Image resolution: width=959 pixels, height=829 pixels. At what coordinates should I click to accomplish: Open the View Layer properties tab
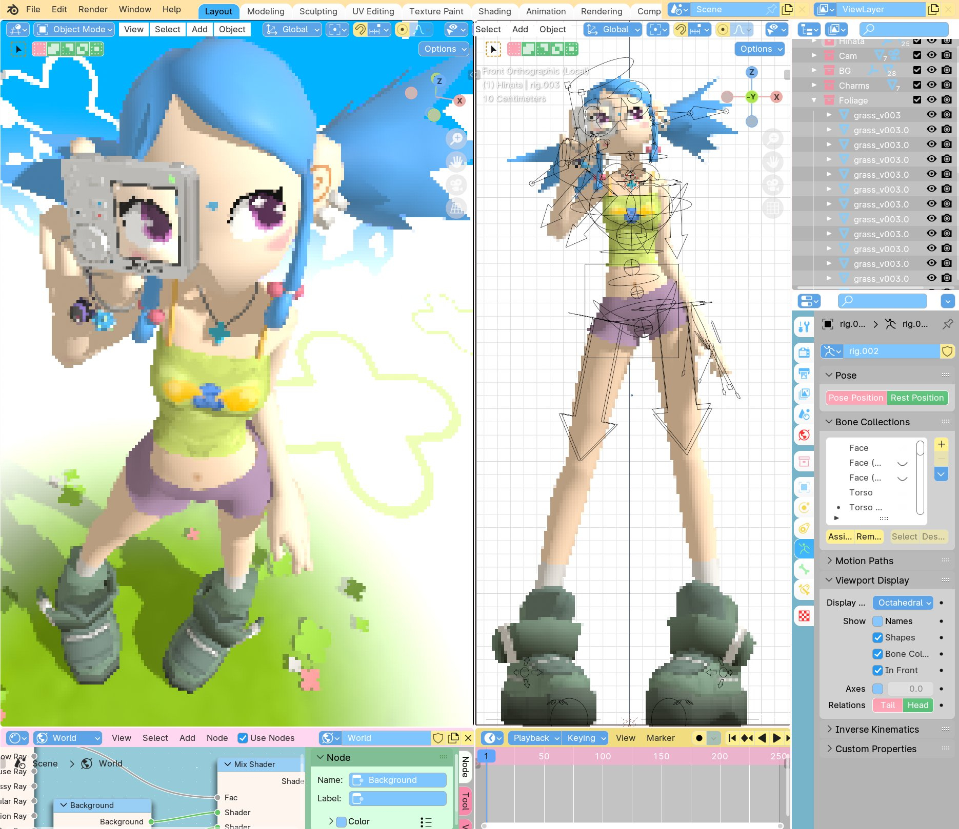[804, 393]
